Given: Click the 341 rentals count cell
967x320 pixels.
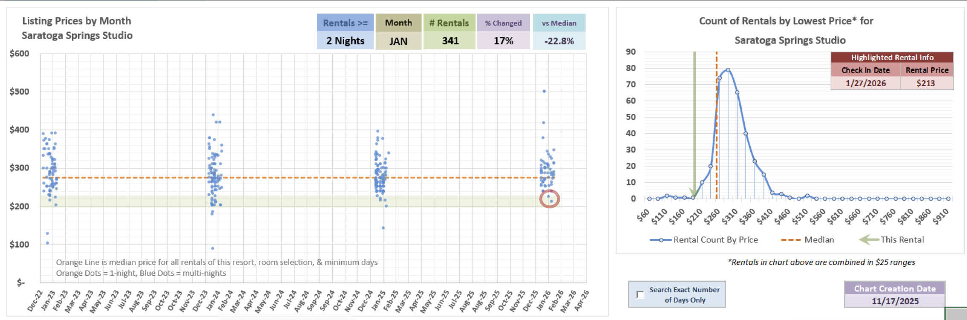Looking at the screenshot, I should 450,41.
